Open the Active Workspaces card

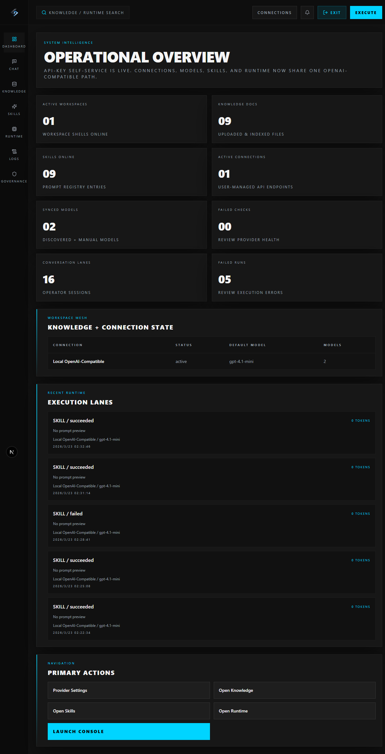(x=121, y=119)
